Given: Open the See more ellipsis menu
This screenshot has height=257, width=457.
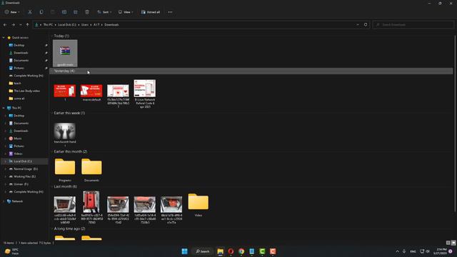Looking at the screenshot, I should coord(170,12).
